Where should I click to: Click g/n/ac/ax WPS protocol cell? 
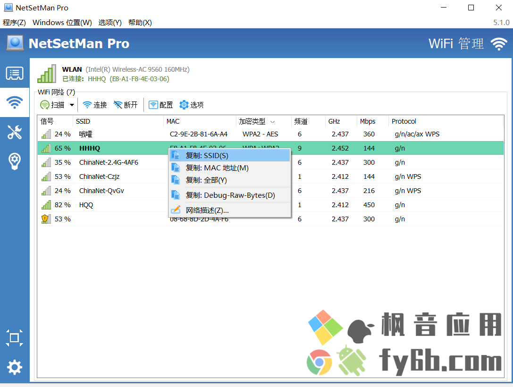coord(417,134)
